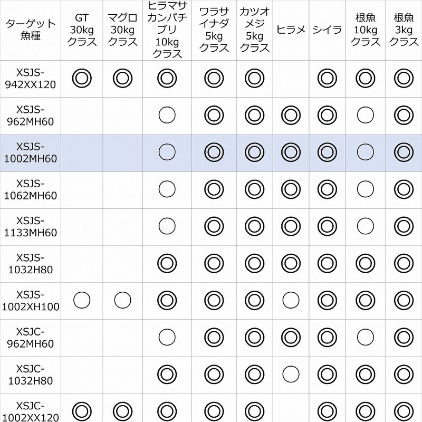Screen dimensions: 422x422
Task: Click empty ヒラメ cell in XSJS-942XX120 row
Action: tap(291, 79)
